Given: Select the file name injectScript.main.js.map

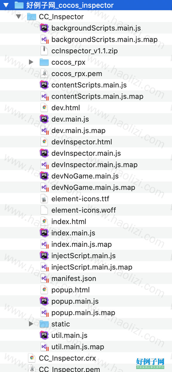Looking at the screenshot, I should pyautogui.click(x=92, y=267).
